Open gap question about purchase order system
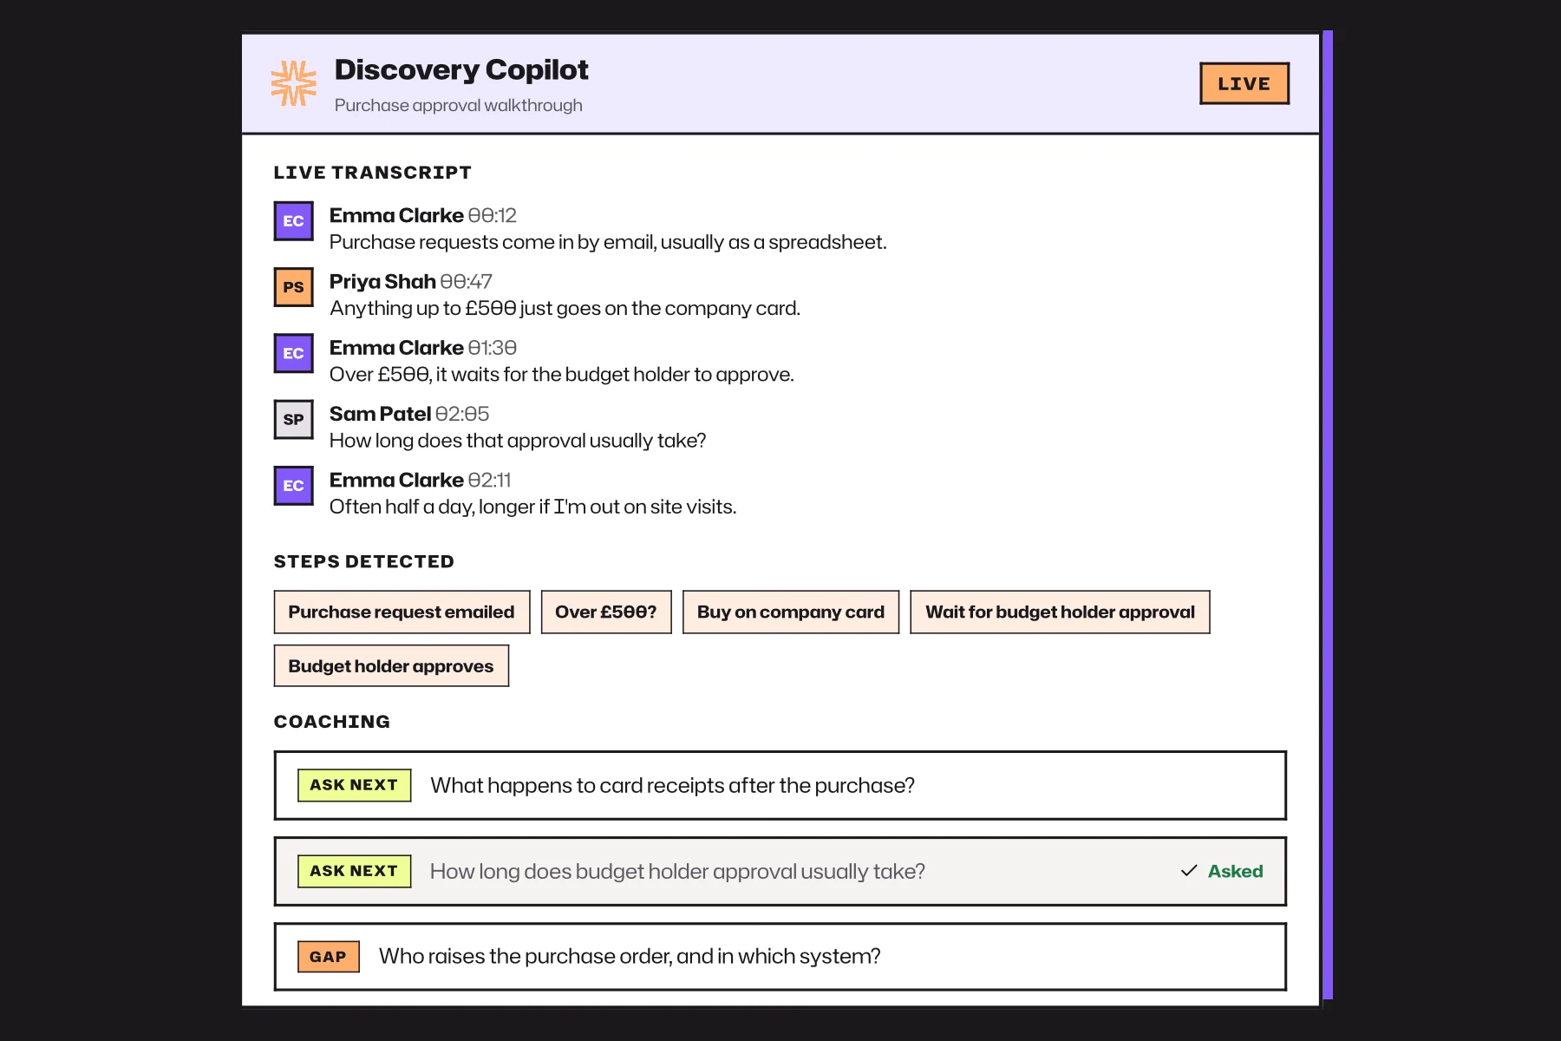Screen dimensions: 1561x1041 [780, 957]
